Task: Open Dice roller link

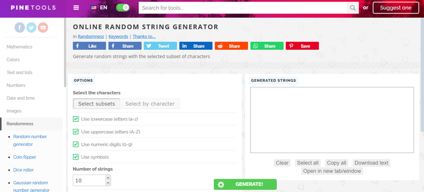Action: click(x=23, y=170)
